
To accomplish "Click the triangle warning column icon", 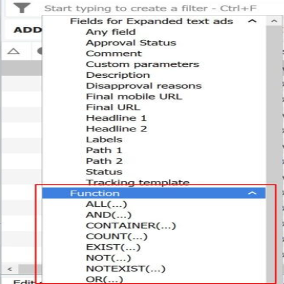I will 13,51.
